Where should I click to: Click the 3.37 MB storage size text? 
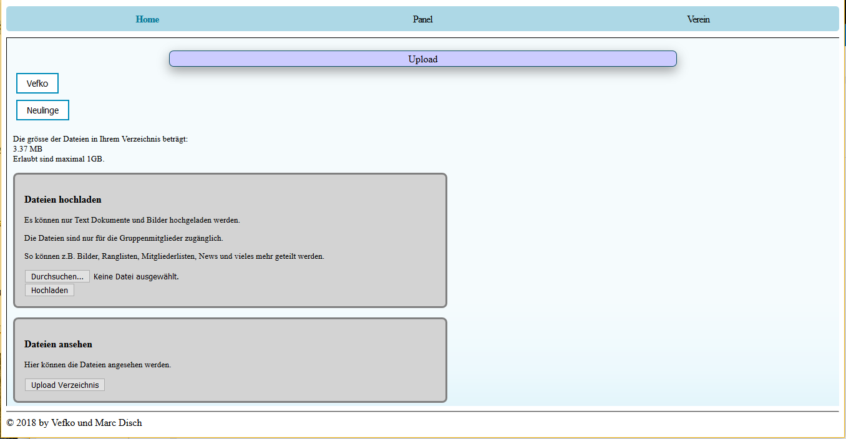coord(27,149)
